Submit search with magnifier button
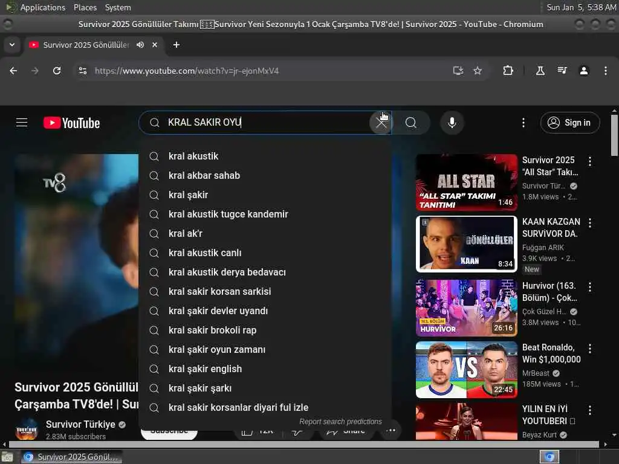 tap(411, 123)
